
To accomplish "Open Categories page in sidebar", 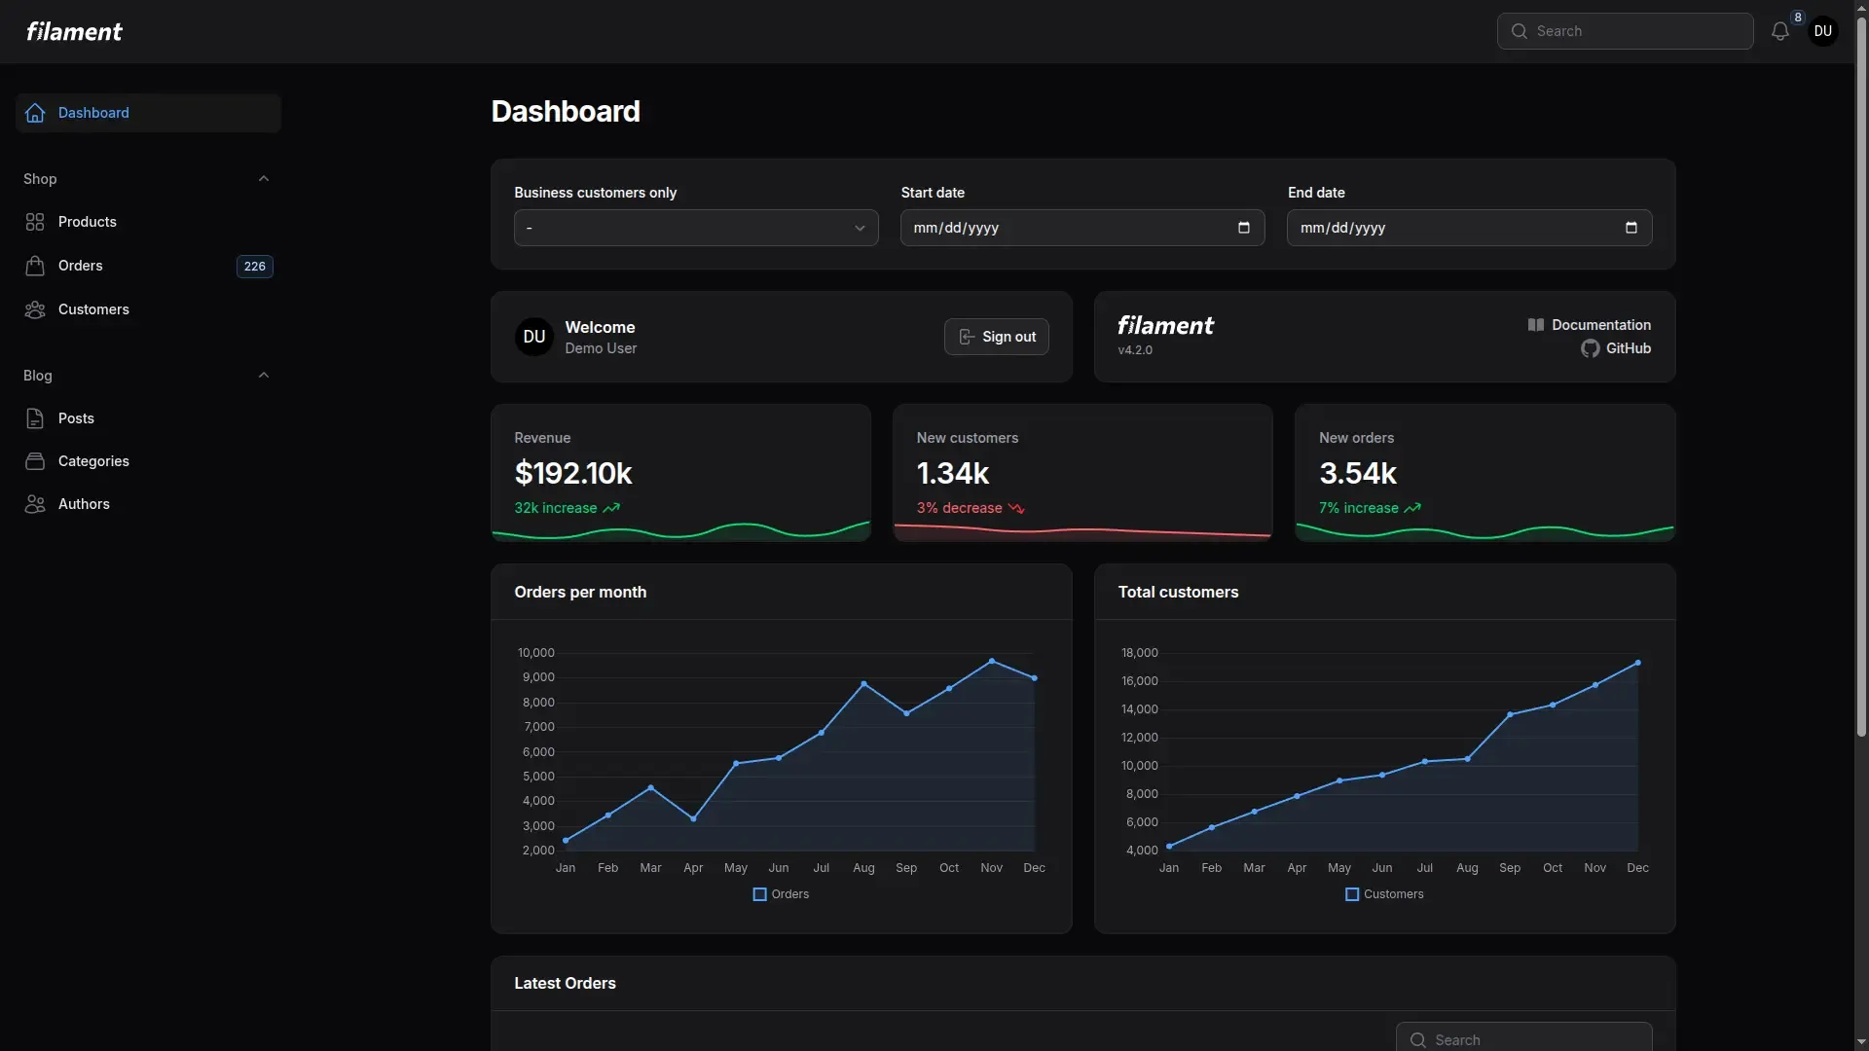I will 93,461.
